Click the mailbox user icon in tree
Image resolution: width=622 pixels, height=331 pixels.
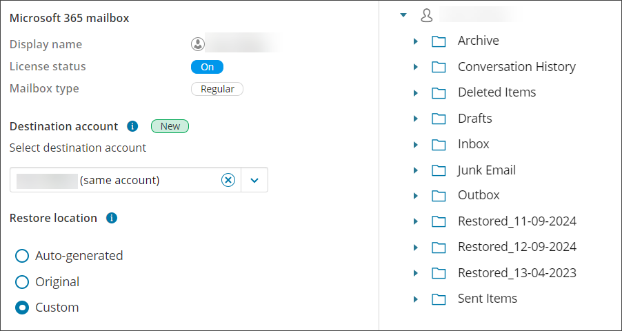tap(427, 14)
